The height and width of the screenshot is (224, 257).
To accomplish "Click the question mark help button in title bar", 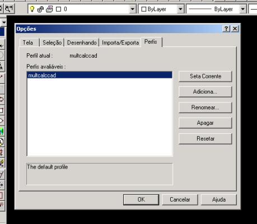I will (x=226, y=29).
